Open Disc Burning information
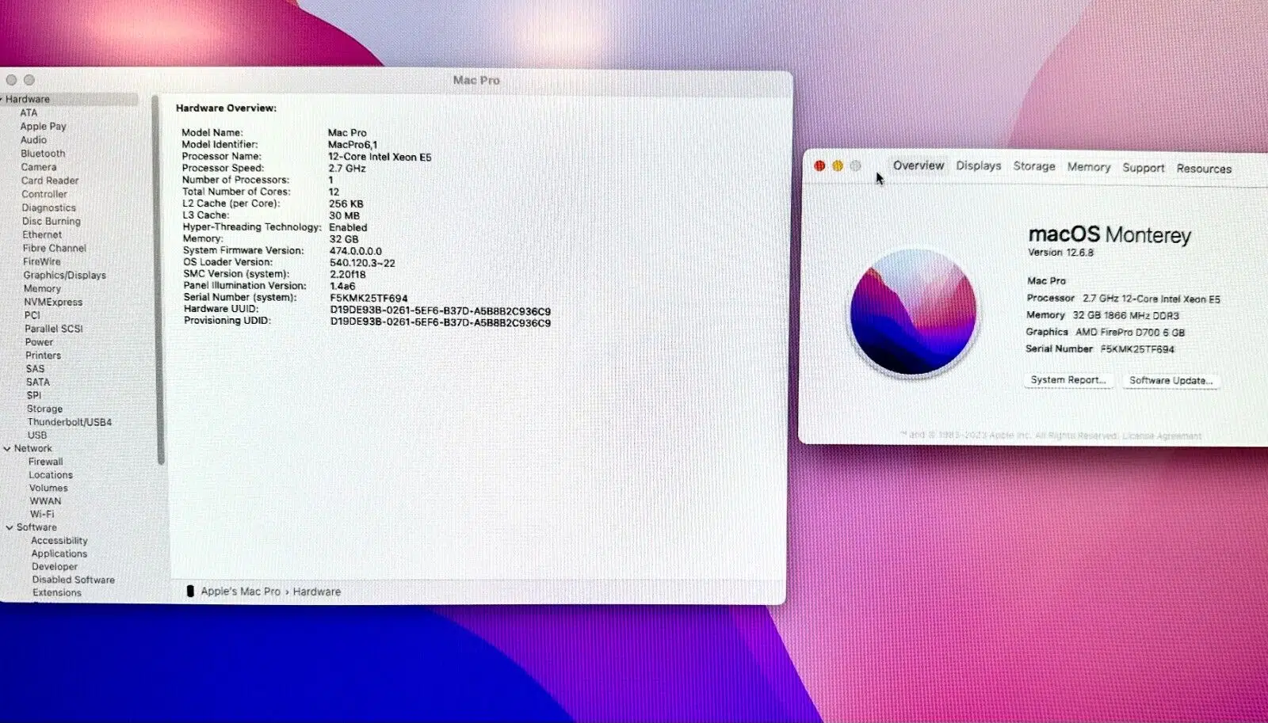 pyautogui.click(x=52, y=221)
